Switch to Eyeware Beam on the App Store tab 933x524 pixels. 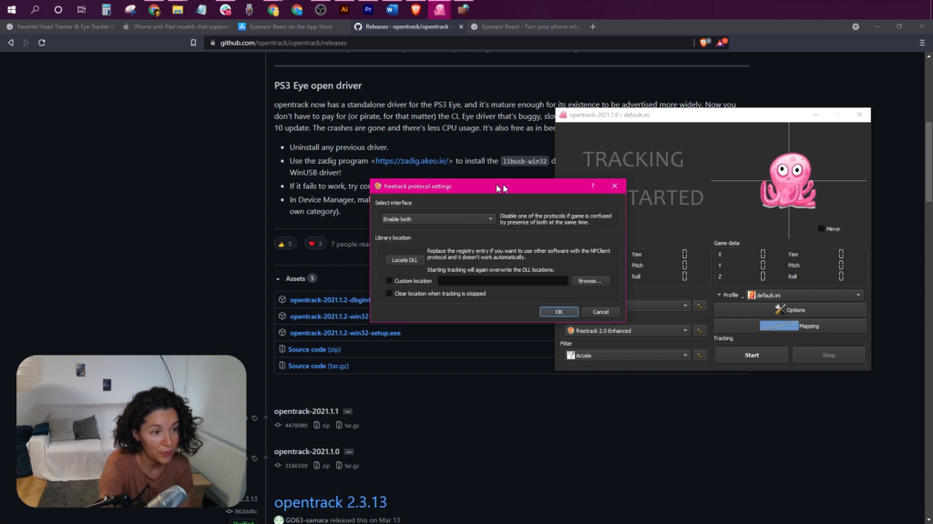285,26
